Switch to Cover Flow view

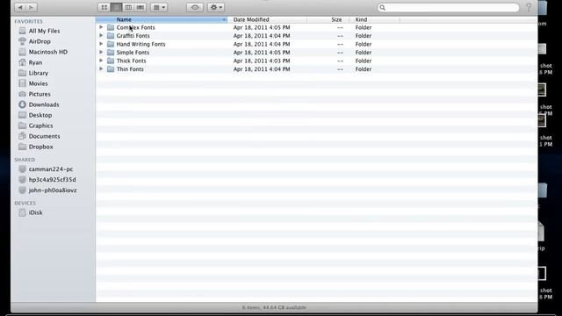[140, 7]
